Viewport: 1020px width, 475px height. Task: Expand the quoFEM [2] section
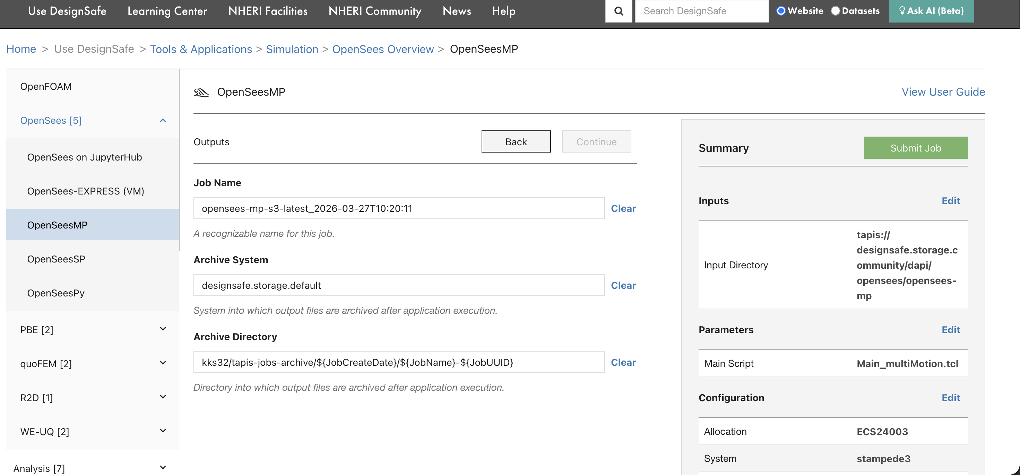(x=163, y=363)
